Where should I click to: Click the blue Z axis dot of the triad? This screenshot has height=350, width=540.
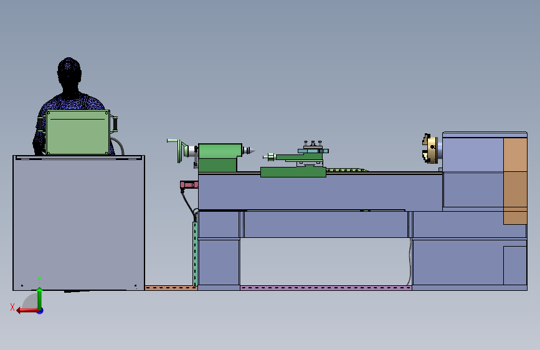[40, 311]
